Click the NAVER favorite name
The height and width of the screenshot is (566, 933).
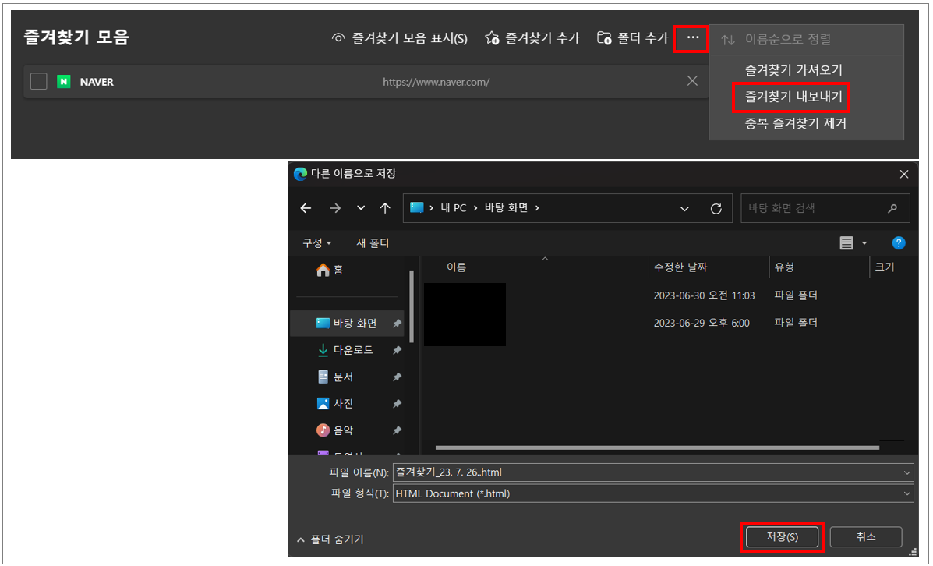tap(97, 82)
